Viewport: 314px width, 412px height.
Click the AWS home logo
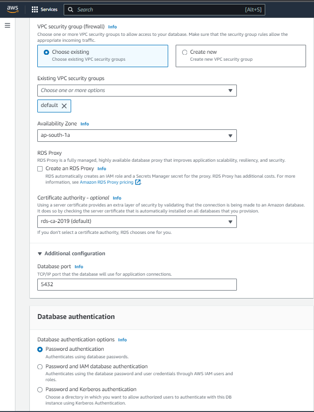12,9
